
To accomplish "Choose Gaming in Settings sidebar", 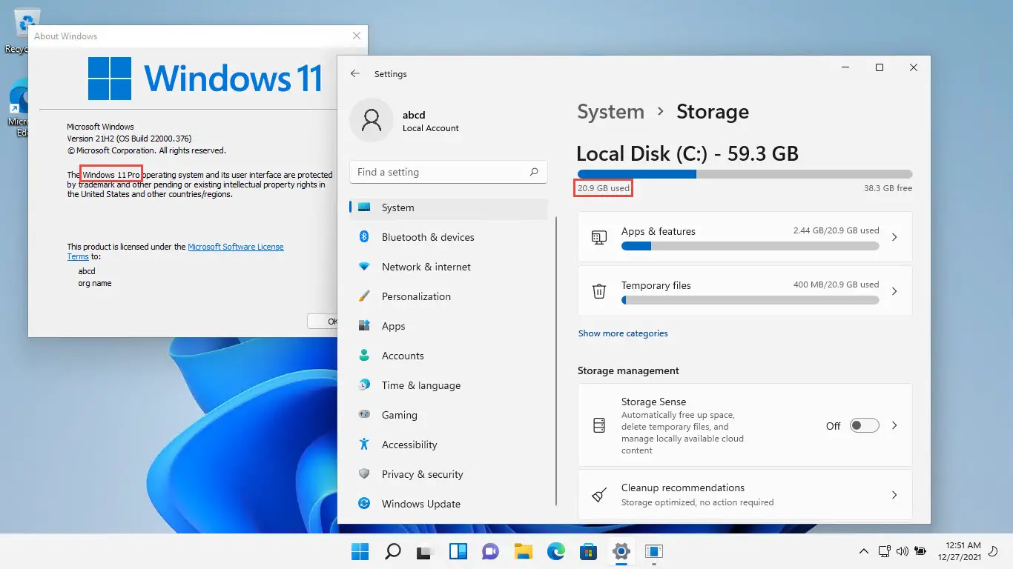I will 449,415.
